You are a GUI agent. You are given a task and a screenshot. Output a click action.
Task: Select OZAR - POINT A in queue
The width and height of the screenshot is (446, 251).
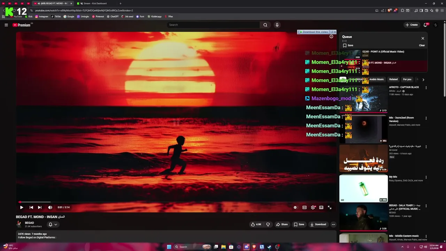tap(383, 54)
